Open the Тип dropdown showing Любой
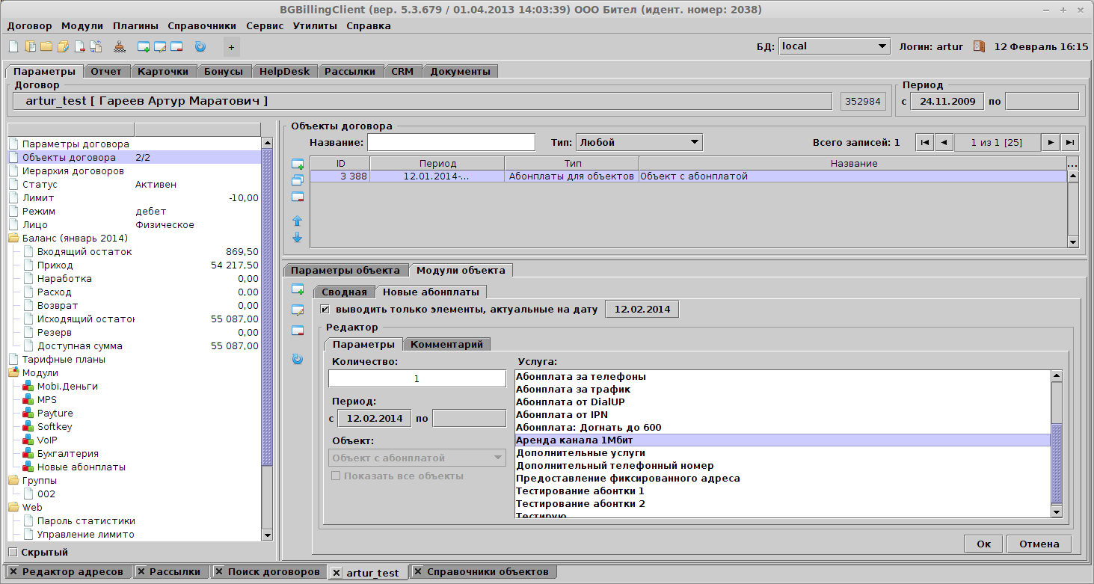This screenshot has height=584, width=1094. click(694, 141)
